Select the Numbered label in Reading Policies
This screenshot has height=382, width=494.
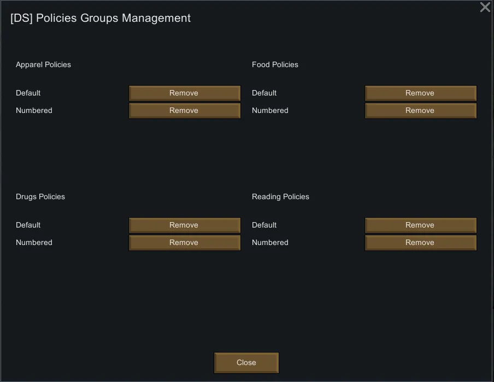click(x=270, y=242)
